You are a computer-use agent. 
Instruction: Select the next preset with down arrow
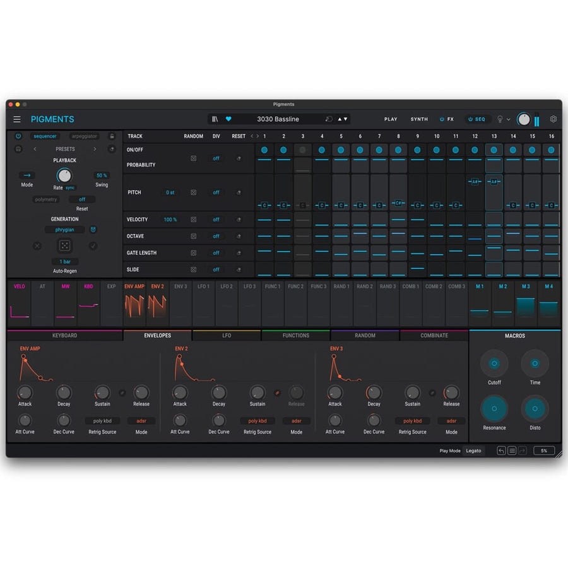point(346,119)
